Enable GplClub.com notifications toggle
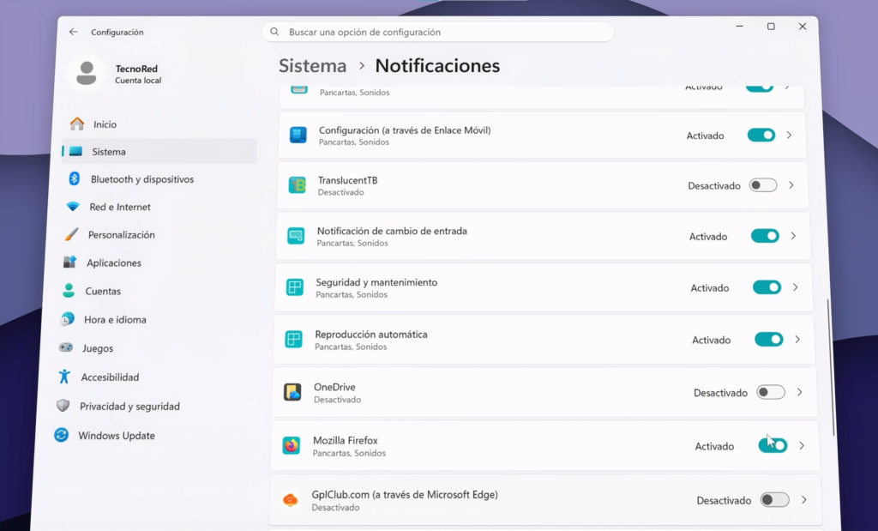 (775, 499)
